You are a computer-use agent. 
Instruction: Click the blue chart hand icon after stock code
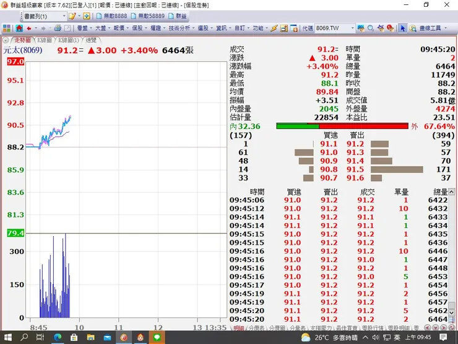(x=361, y=28)
